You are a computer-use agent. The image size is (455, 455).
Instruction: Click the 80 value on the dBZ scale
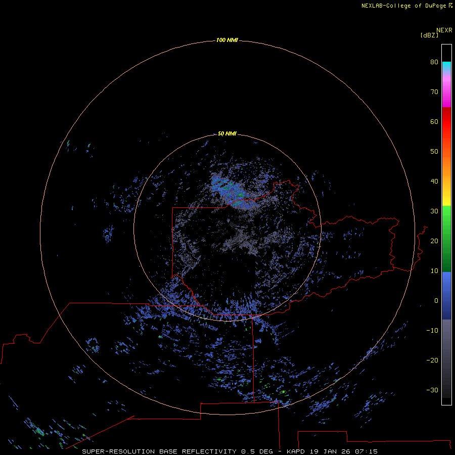pyautogui.click(x=434, y=62)
